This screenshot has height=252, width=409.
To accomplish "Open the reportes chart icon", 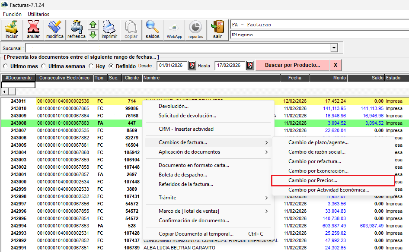I will 195,30.
